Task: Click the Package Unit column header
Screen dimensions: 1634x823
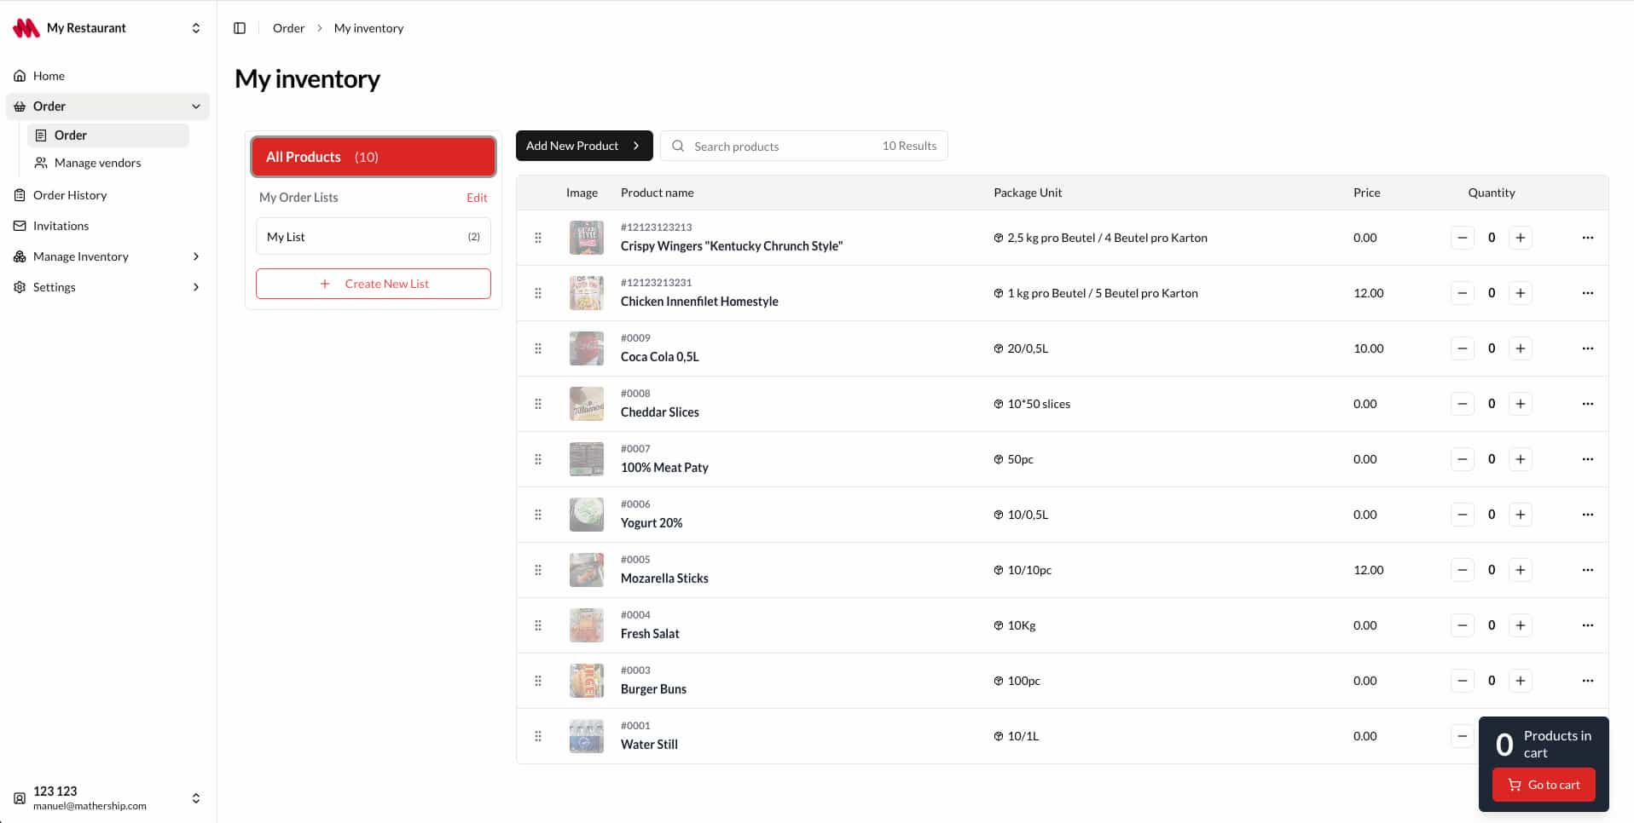Action: click(1028, 193)
